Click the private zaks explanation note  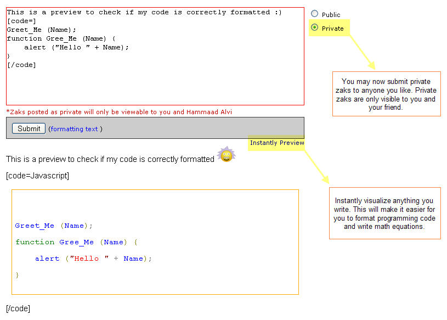pyautogui.click(x=386, y=94)
